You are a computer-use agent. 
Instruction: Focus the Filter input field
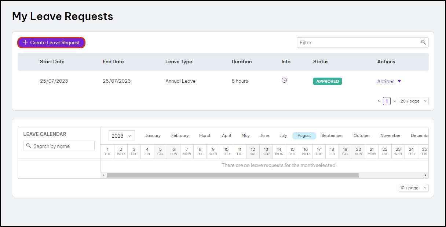[358, 42]
